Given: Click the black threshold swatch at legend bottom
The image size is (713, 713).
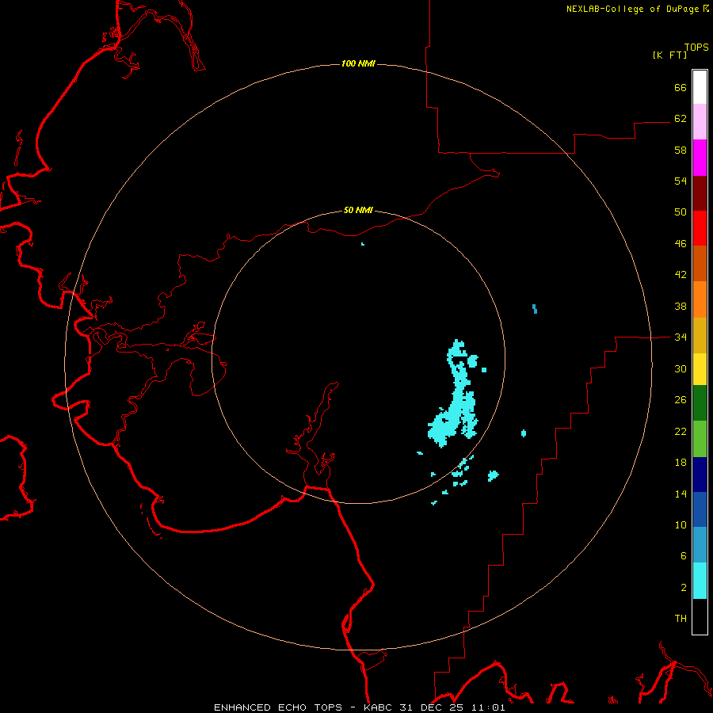Looking at the screenshot, I should (700, 616).
